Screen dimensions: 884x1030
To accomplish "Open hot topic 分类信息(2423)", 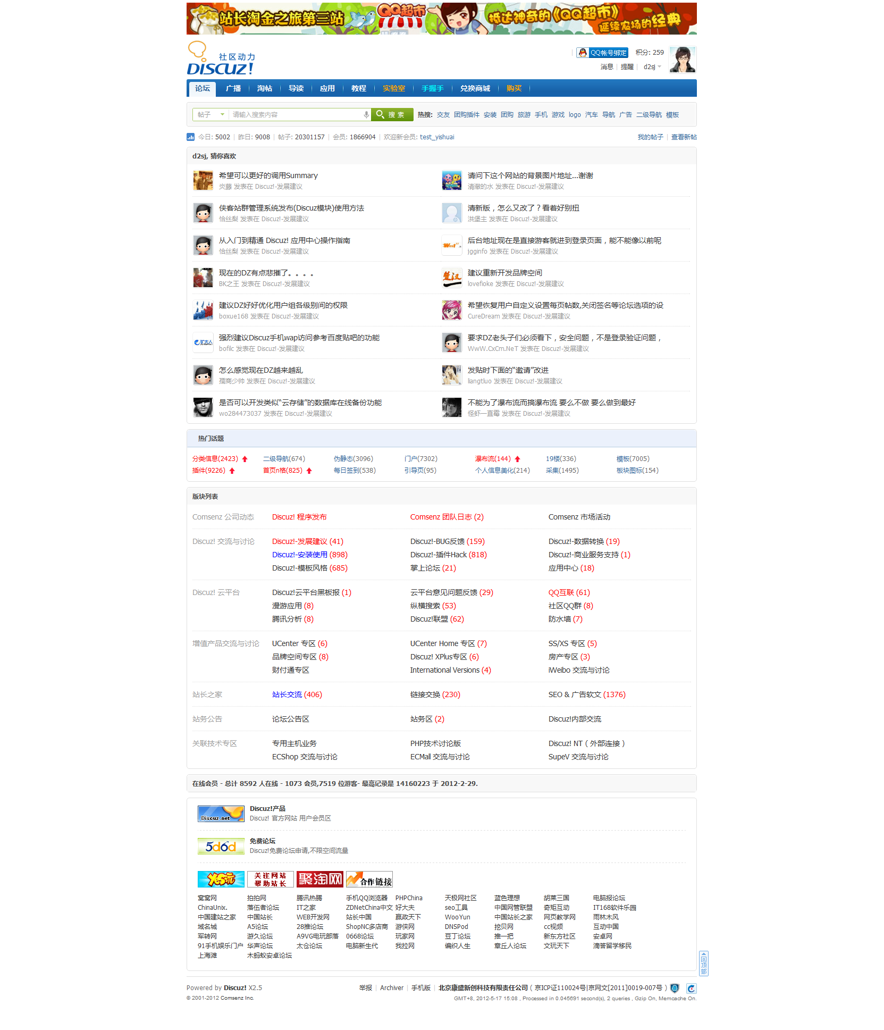I will pos(215,459).
